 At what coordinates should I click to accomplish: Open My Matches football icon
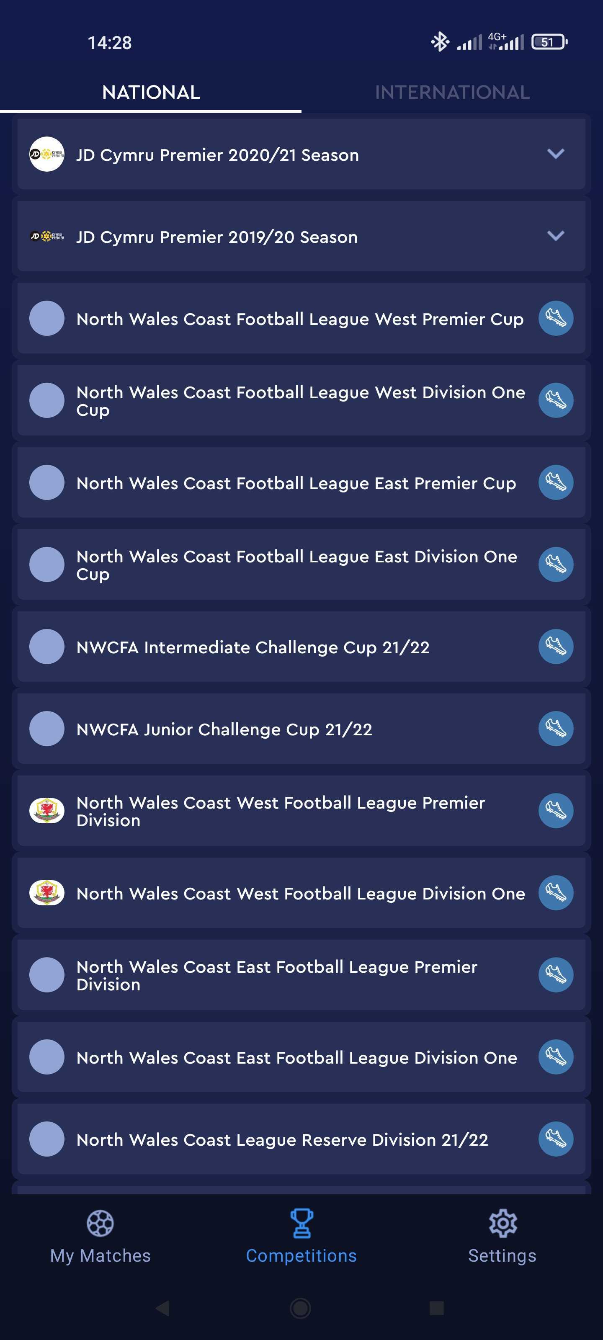(x=100, y=1223)
